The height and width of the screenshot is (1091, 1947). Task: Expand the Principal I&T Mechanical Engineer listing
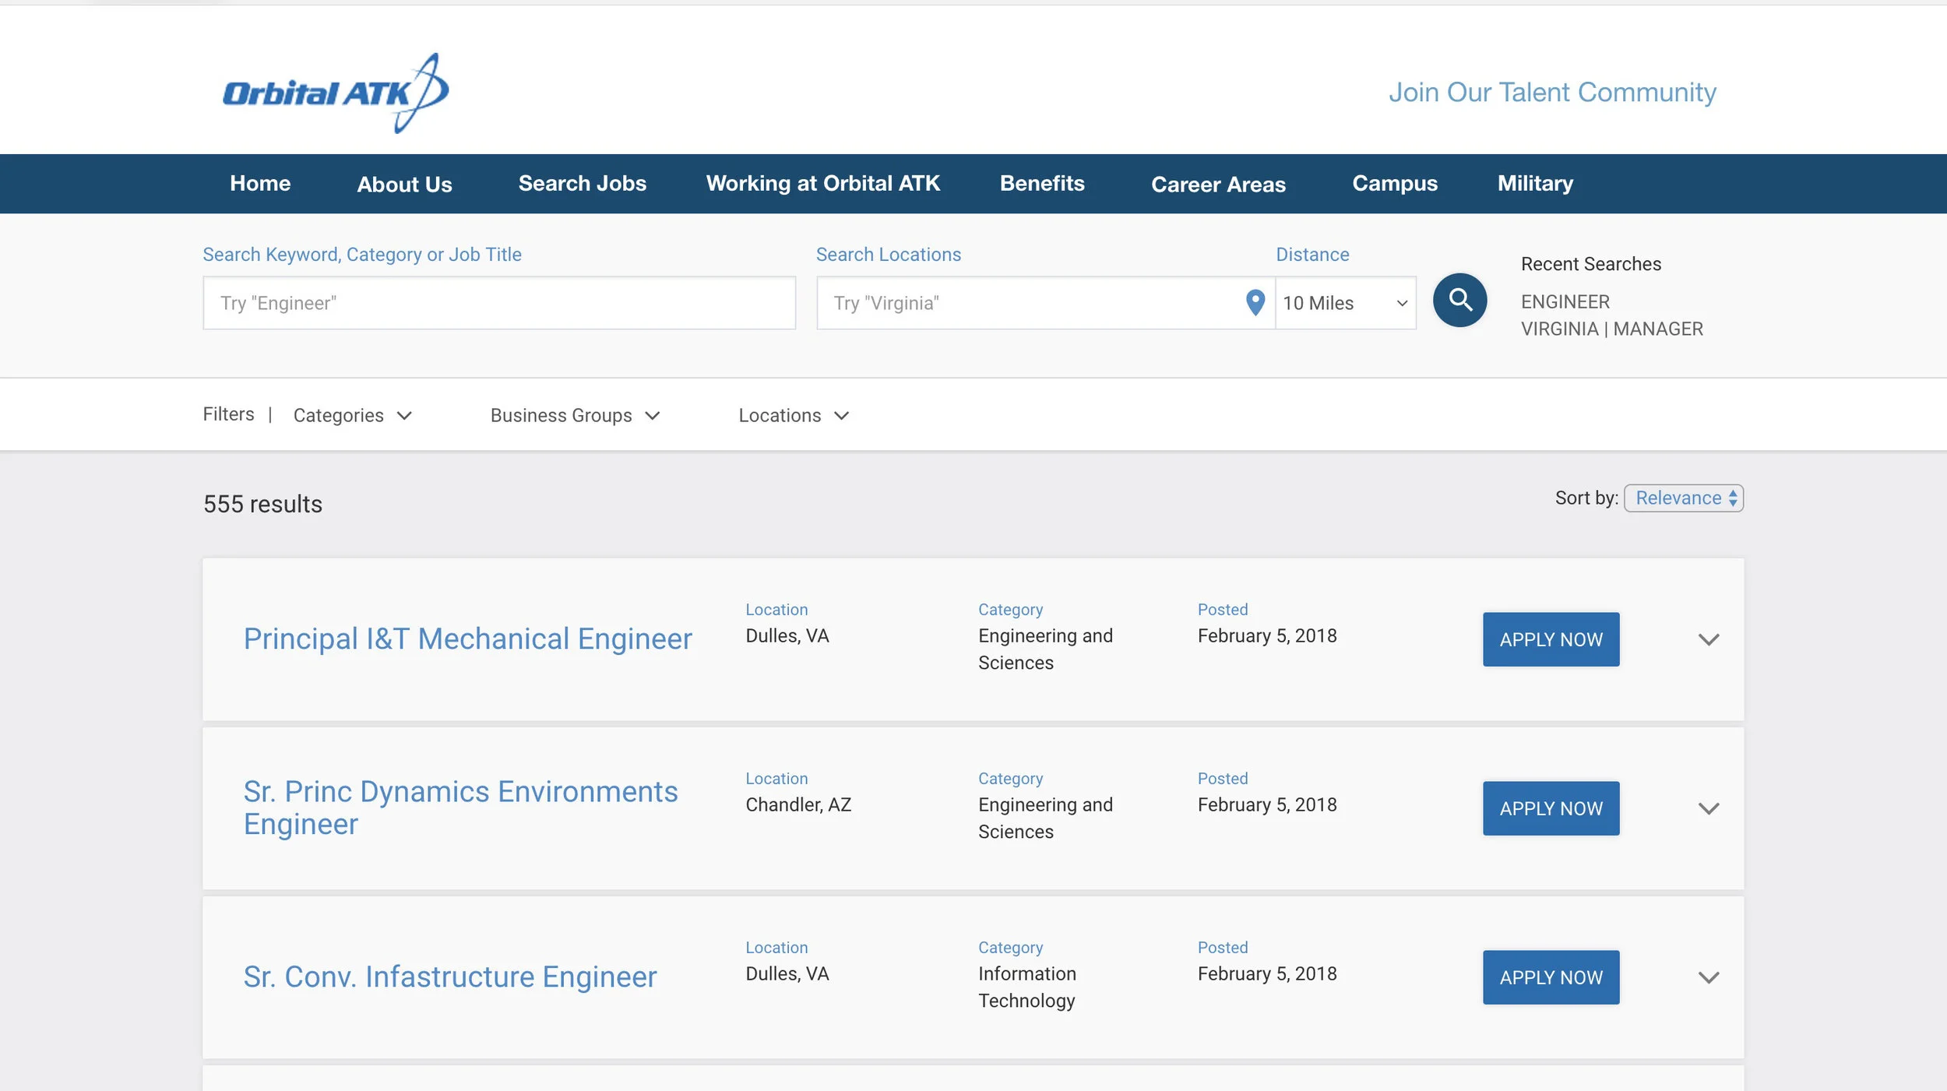(x=1708, y=639)
